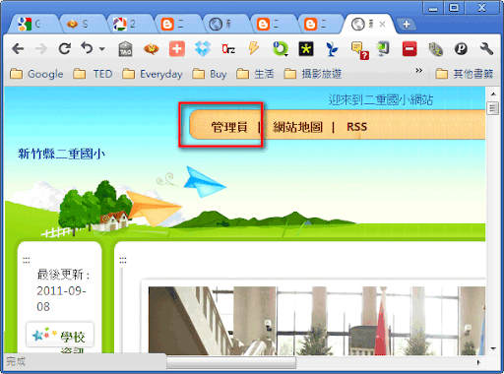Image resolution: width=504 pixels, height=374 pixels.
Task: Click the 管理員 link
Action: click(x=229, y=127)
